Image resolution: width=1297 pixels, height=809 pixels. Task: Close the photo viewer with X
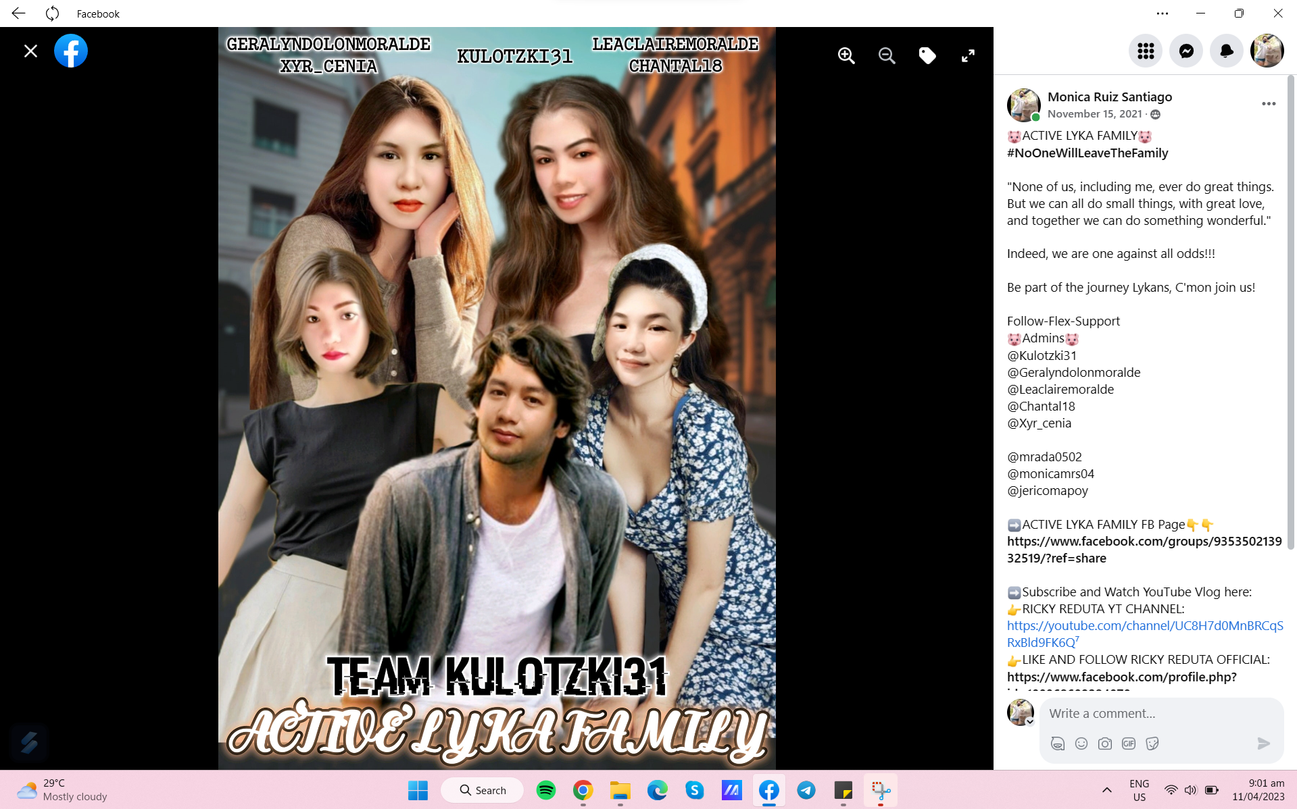30,51
